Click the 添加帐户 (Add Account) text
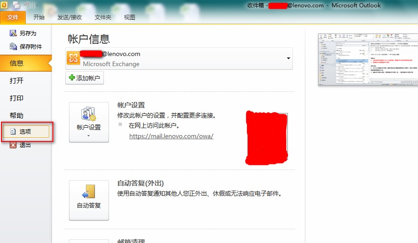The height and width of the screenshot is (243, 418). pyautogui.click(x=88, y=78)
